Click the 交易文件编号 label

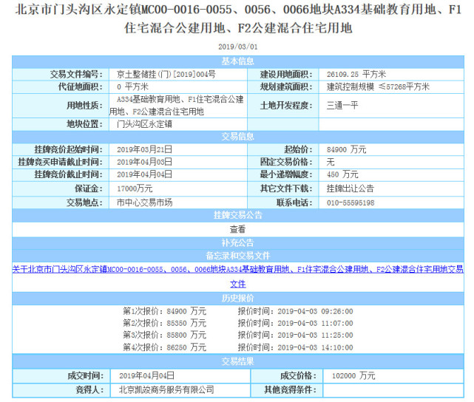pos(76,75)
